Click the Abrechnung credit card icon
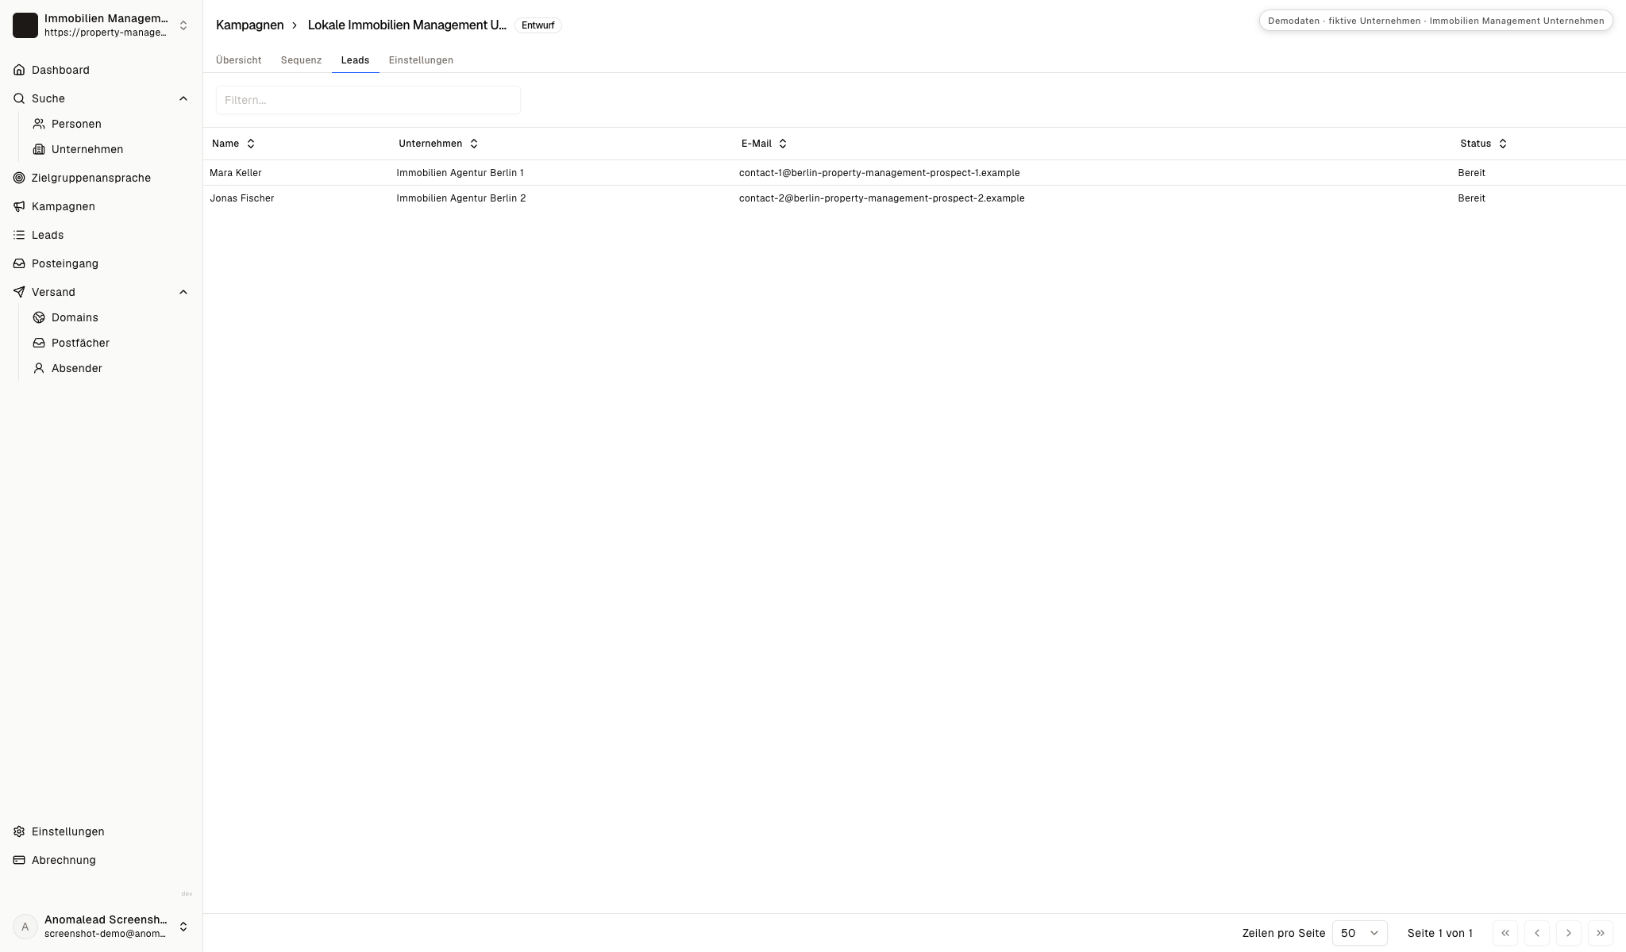The image size is (1626, 952). coord(19,860)
